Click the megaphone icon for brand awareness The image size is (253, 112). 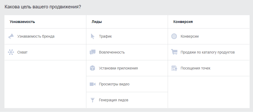tap(11, 36)
